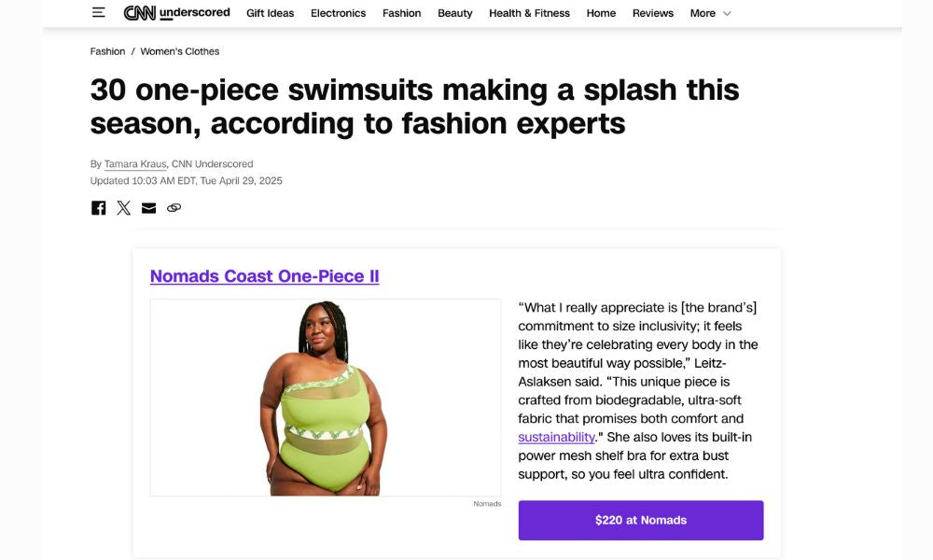Open Electronics nav item
This screenshot has height=560, width=933.
[338, 13]
